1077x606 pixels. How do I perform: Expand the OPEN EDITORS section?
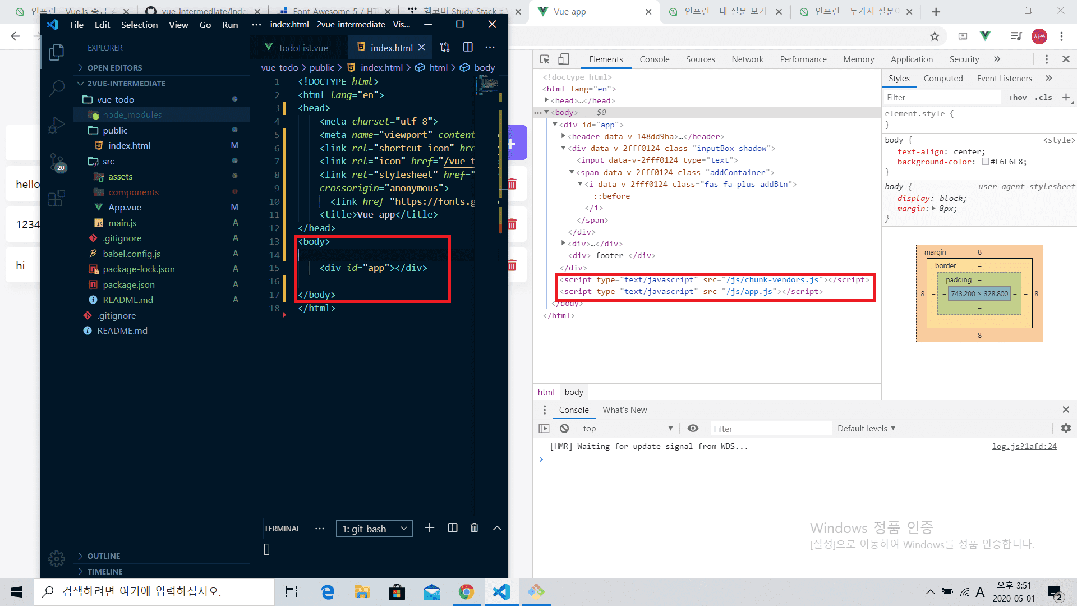coord(114,67)
